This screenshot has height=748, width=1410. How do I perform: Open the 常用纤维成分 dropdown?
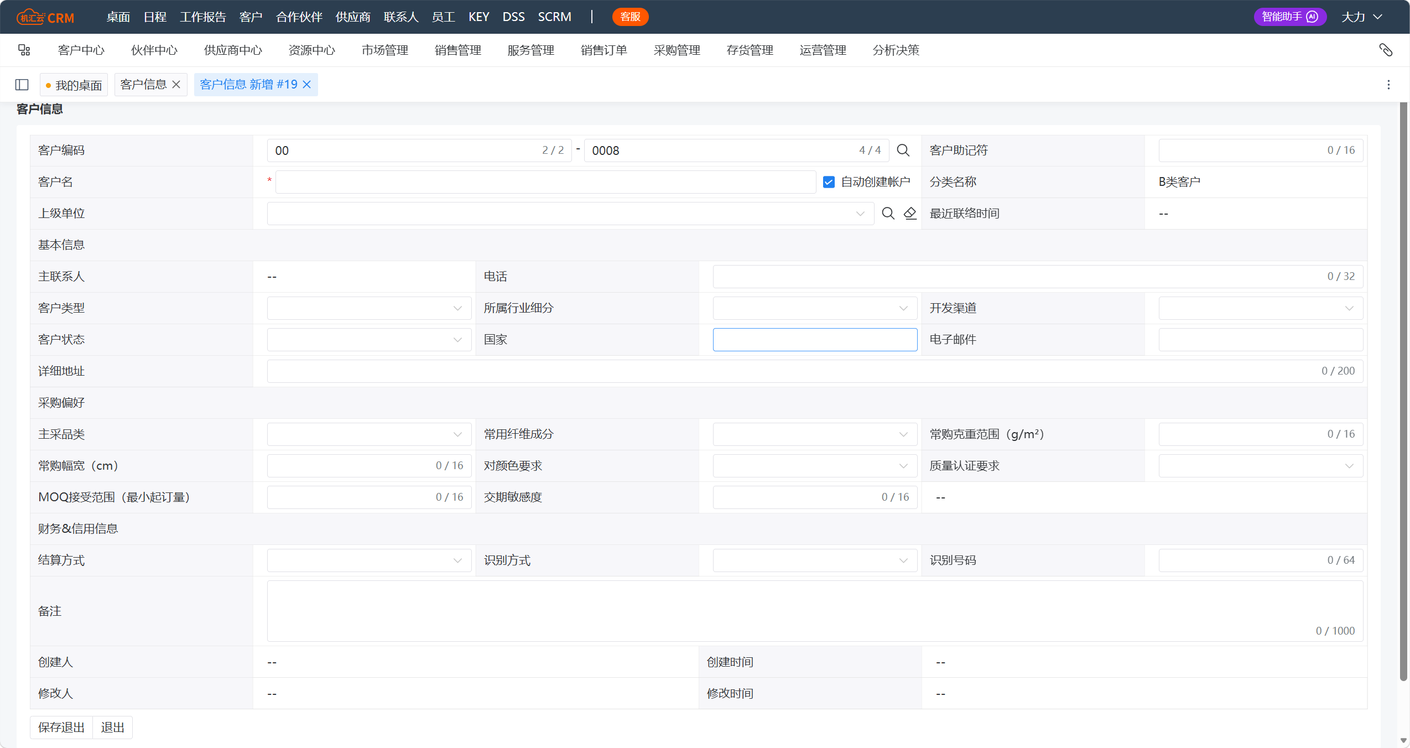815,434
